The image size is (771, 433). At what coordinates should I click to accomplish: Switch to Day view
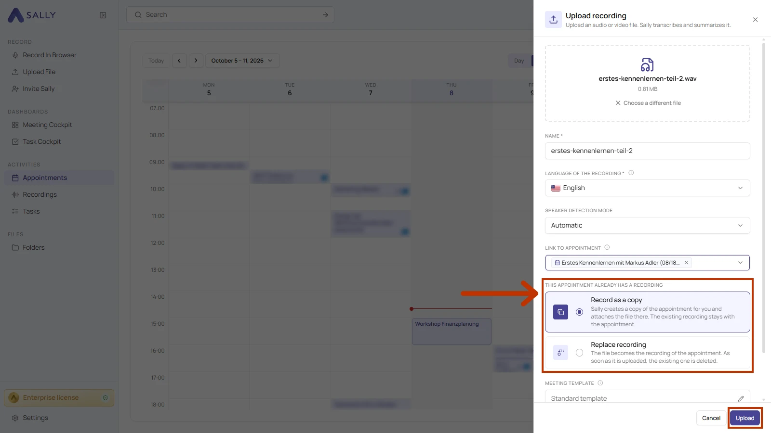[519, 61]
